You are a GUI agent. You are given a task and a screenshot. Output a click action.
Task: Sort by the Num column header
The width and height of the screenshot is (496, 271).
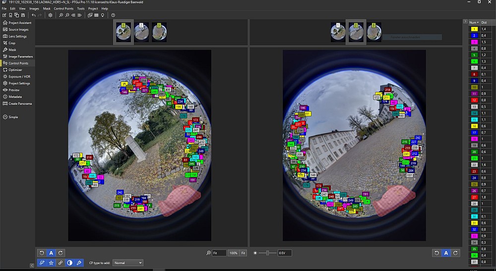(474, 22)
